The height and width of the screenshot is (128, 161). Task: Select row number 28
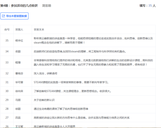(x=7, y=109)
